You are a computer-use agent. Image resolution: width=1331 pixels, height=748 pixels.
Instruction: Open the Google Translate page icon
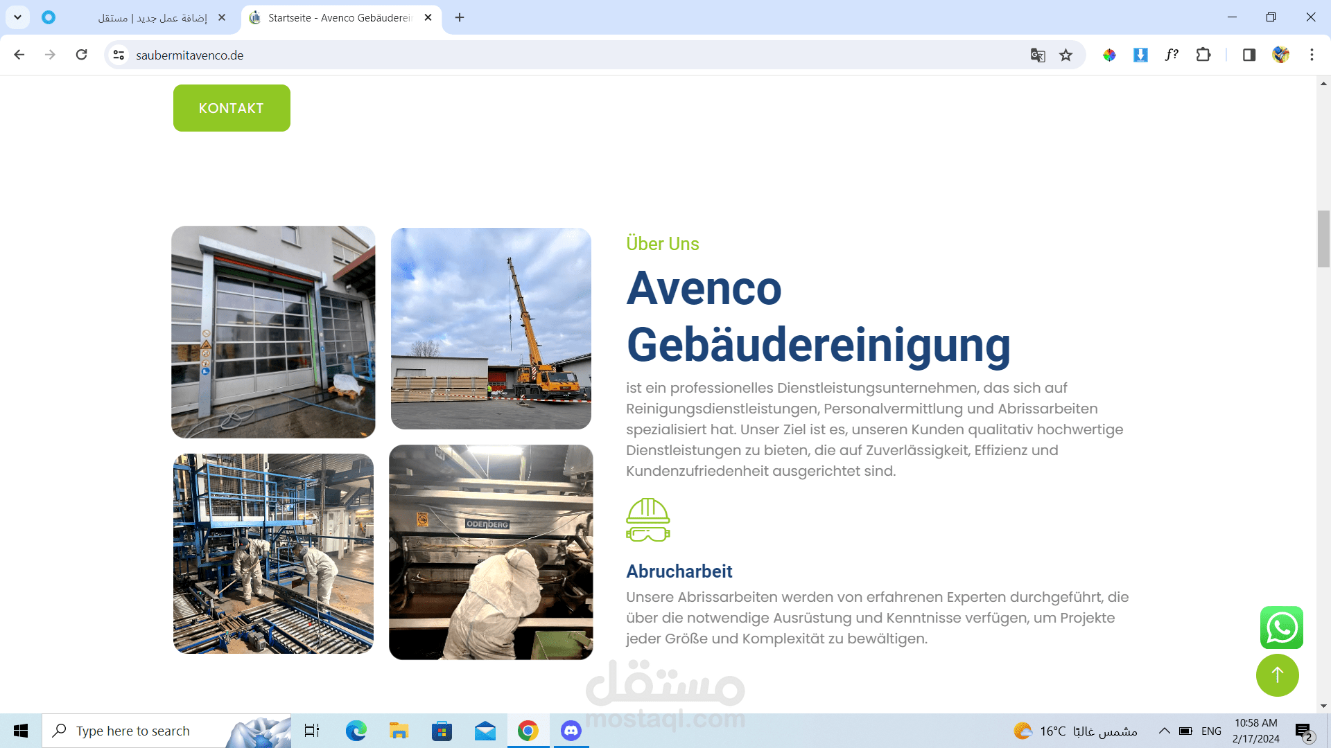[x=1037, y=55]
